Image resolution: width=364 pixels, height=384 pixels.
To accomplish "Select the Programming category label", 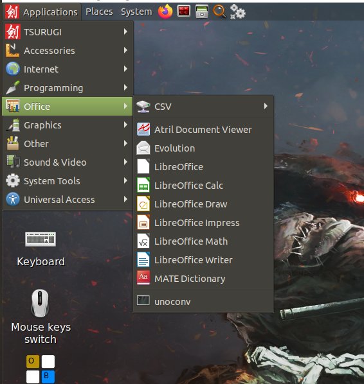I will pyautogui.click(x=53, y=88).
